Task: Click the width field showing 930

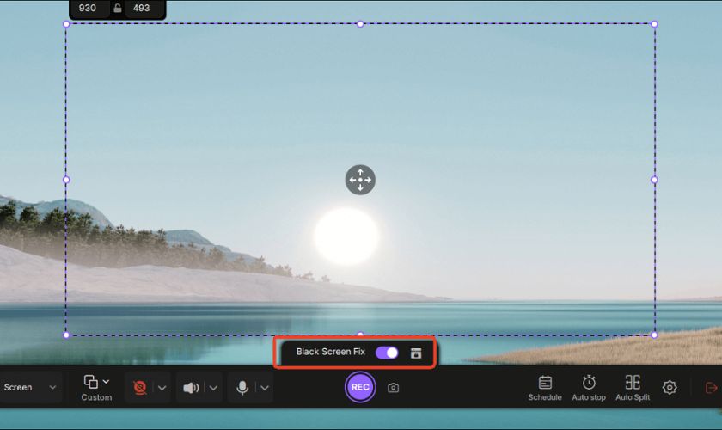Action: (x=88, y=9)
